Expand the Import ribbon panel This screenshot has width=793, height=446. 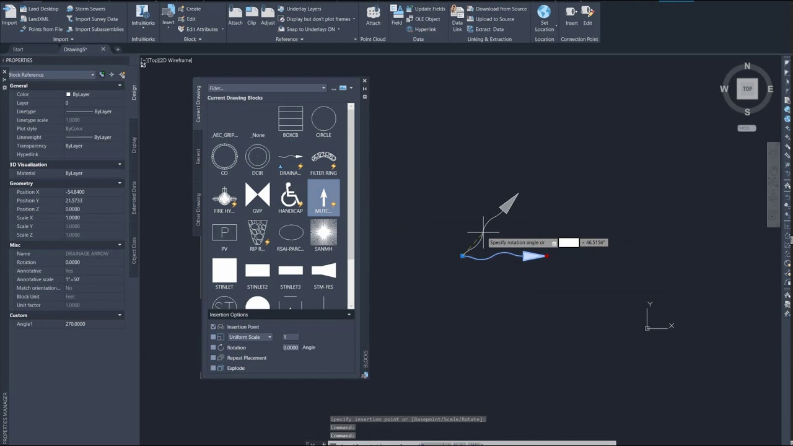tap(63, 39)
